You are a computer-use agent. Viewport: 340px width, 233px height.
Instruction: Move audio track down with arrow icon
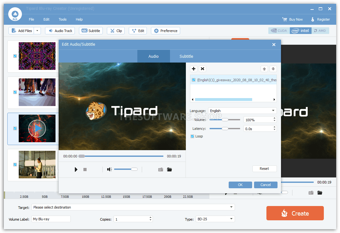pos(273,69)
